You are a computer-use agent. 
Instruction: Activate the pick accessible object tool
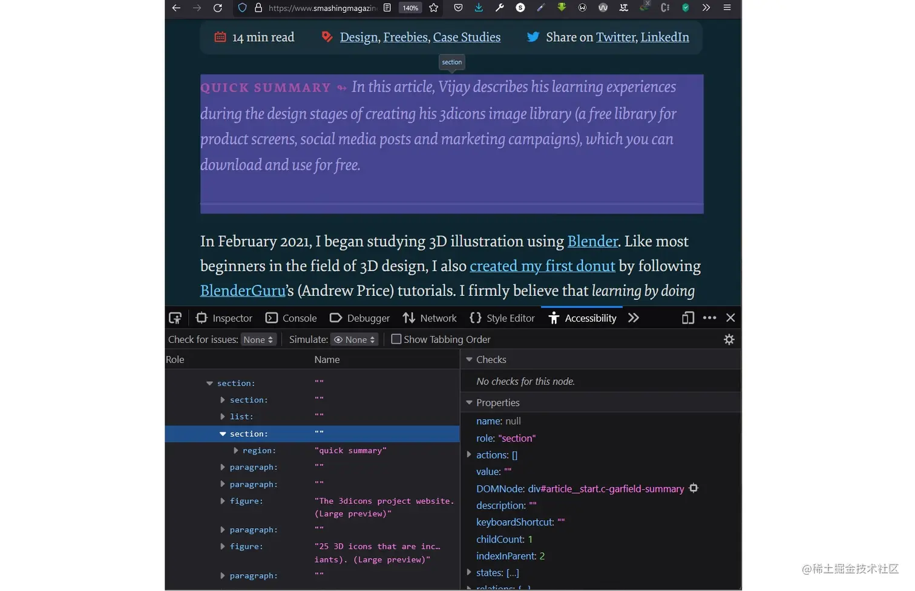175,318
